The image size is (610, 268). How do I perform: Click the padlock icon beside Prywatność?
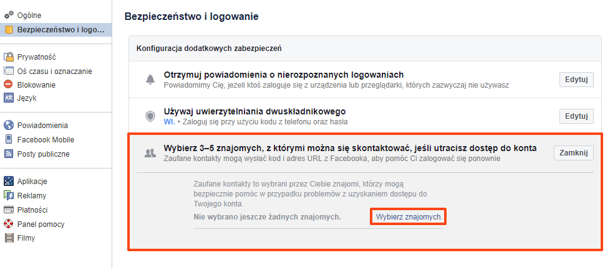[9, 57]
